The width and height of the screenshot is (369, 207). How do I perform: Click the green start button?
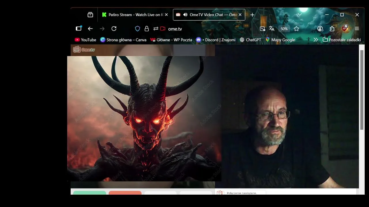pos(90,193)
